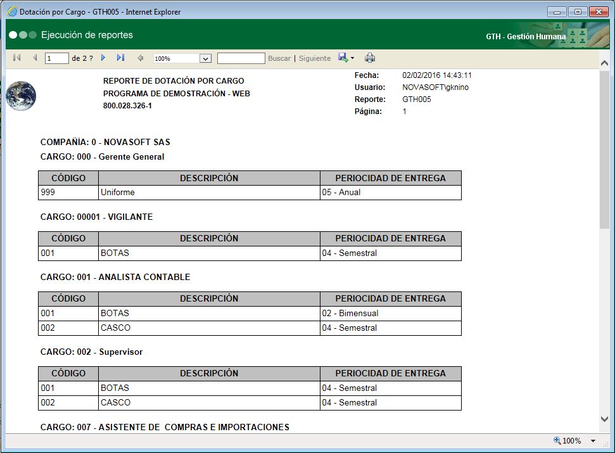Image resolution: width=615 pixels, height=453 pixels.
Task: Click the vertical scrollbar thumb
Action: pyautogui.click(x=604, y=149)
